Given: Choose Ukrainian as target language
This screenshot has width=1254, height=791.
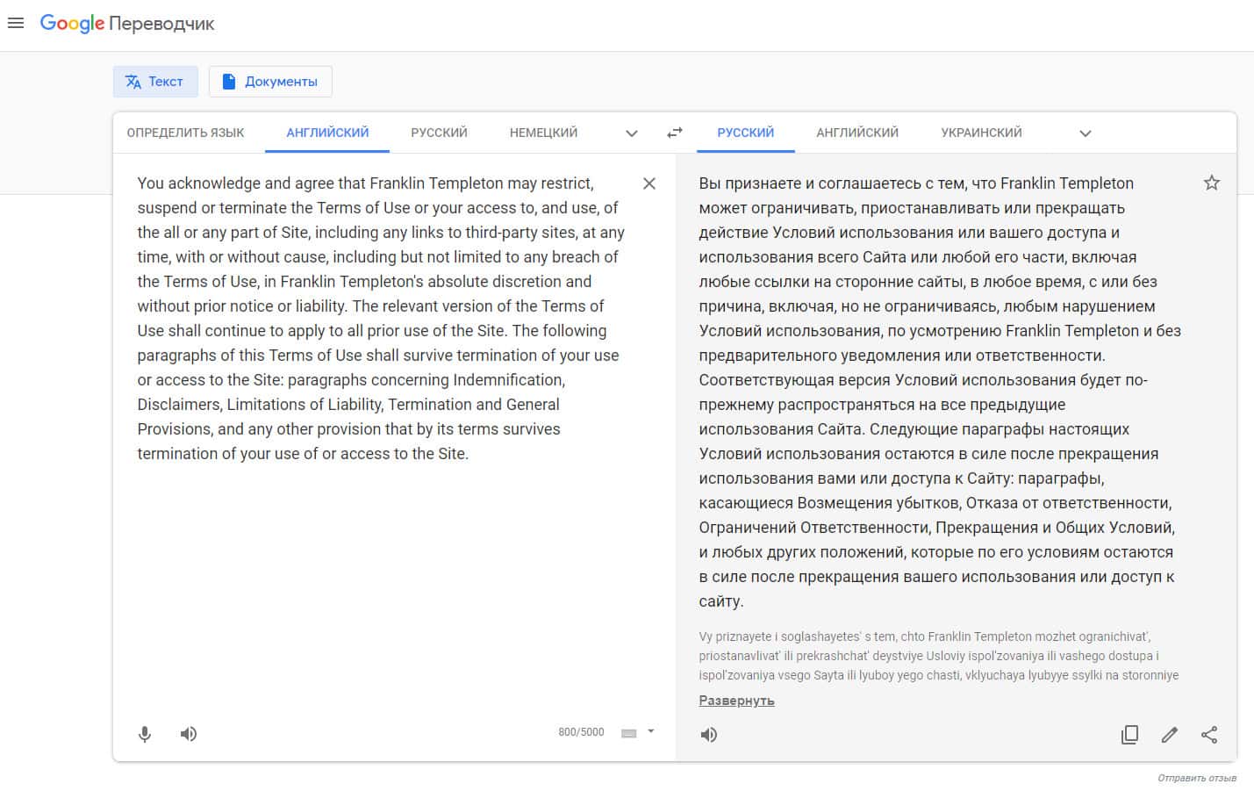Looking at the screenshot, I should pos(981,133).
